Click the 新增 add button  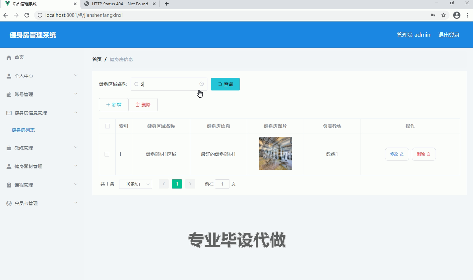[x=113, y=105]
